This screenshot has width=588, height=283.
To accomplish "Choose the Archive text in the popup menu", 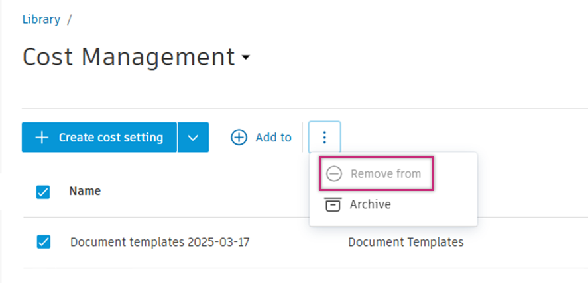I will point(370,204).
